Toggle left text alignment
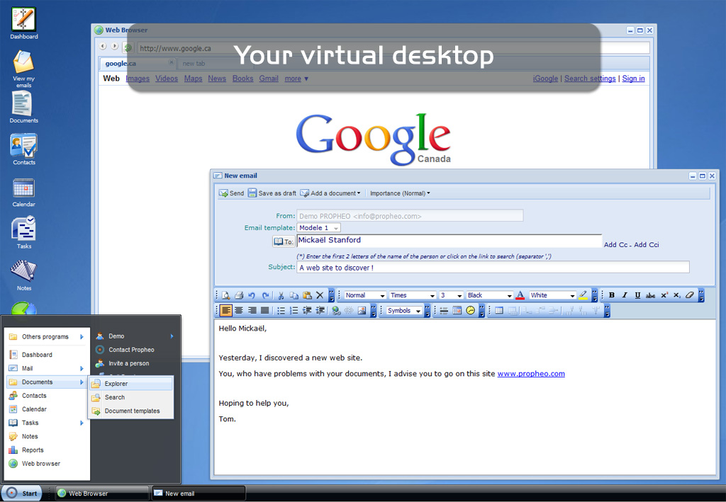The width and height of the screenshot is (726, 502). click(226, 311)
